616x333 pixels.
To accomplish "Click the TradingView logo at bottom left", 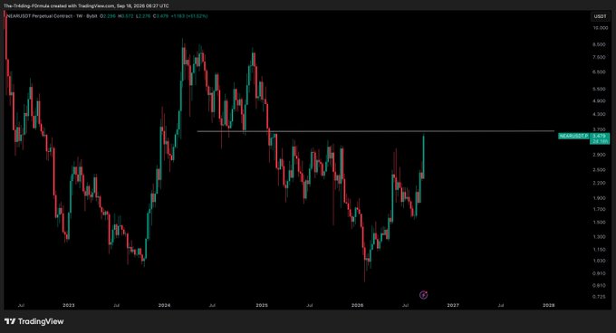I will coord(34,321).
